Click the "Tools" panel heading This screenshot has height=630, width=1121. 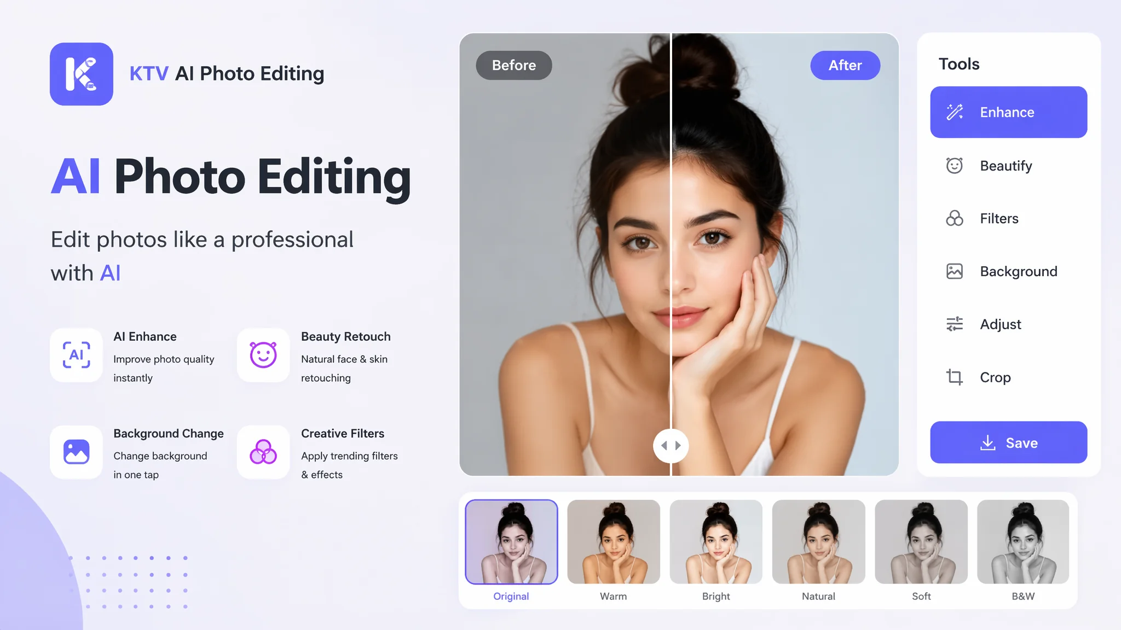pos(959,64)
